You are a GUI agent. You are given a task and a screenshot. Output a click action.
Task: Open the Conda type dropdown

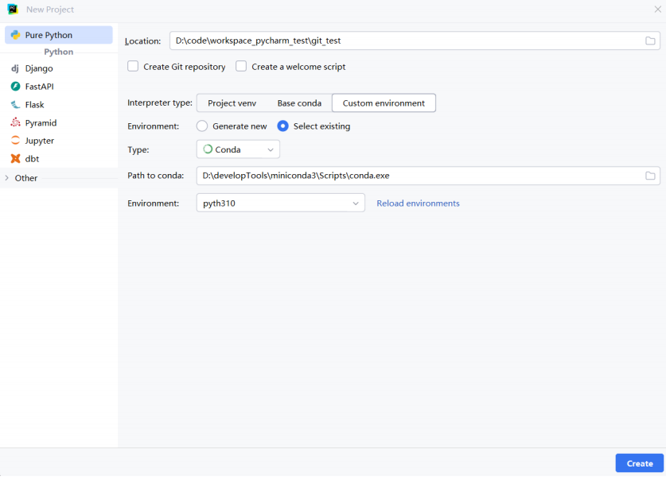(238, 149)
